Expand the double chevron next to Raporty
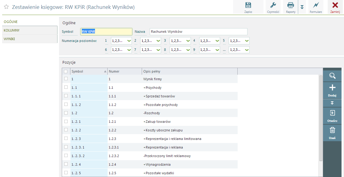 coord(302,7)
